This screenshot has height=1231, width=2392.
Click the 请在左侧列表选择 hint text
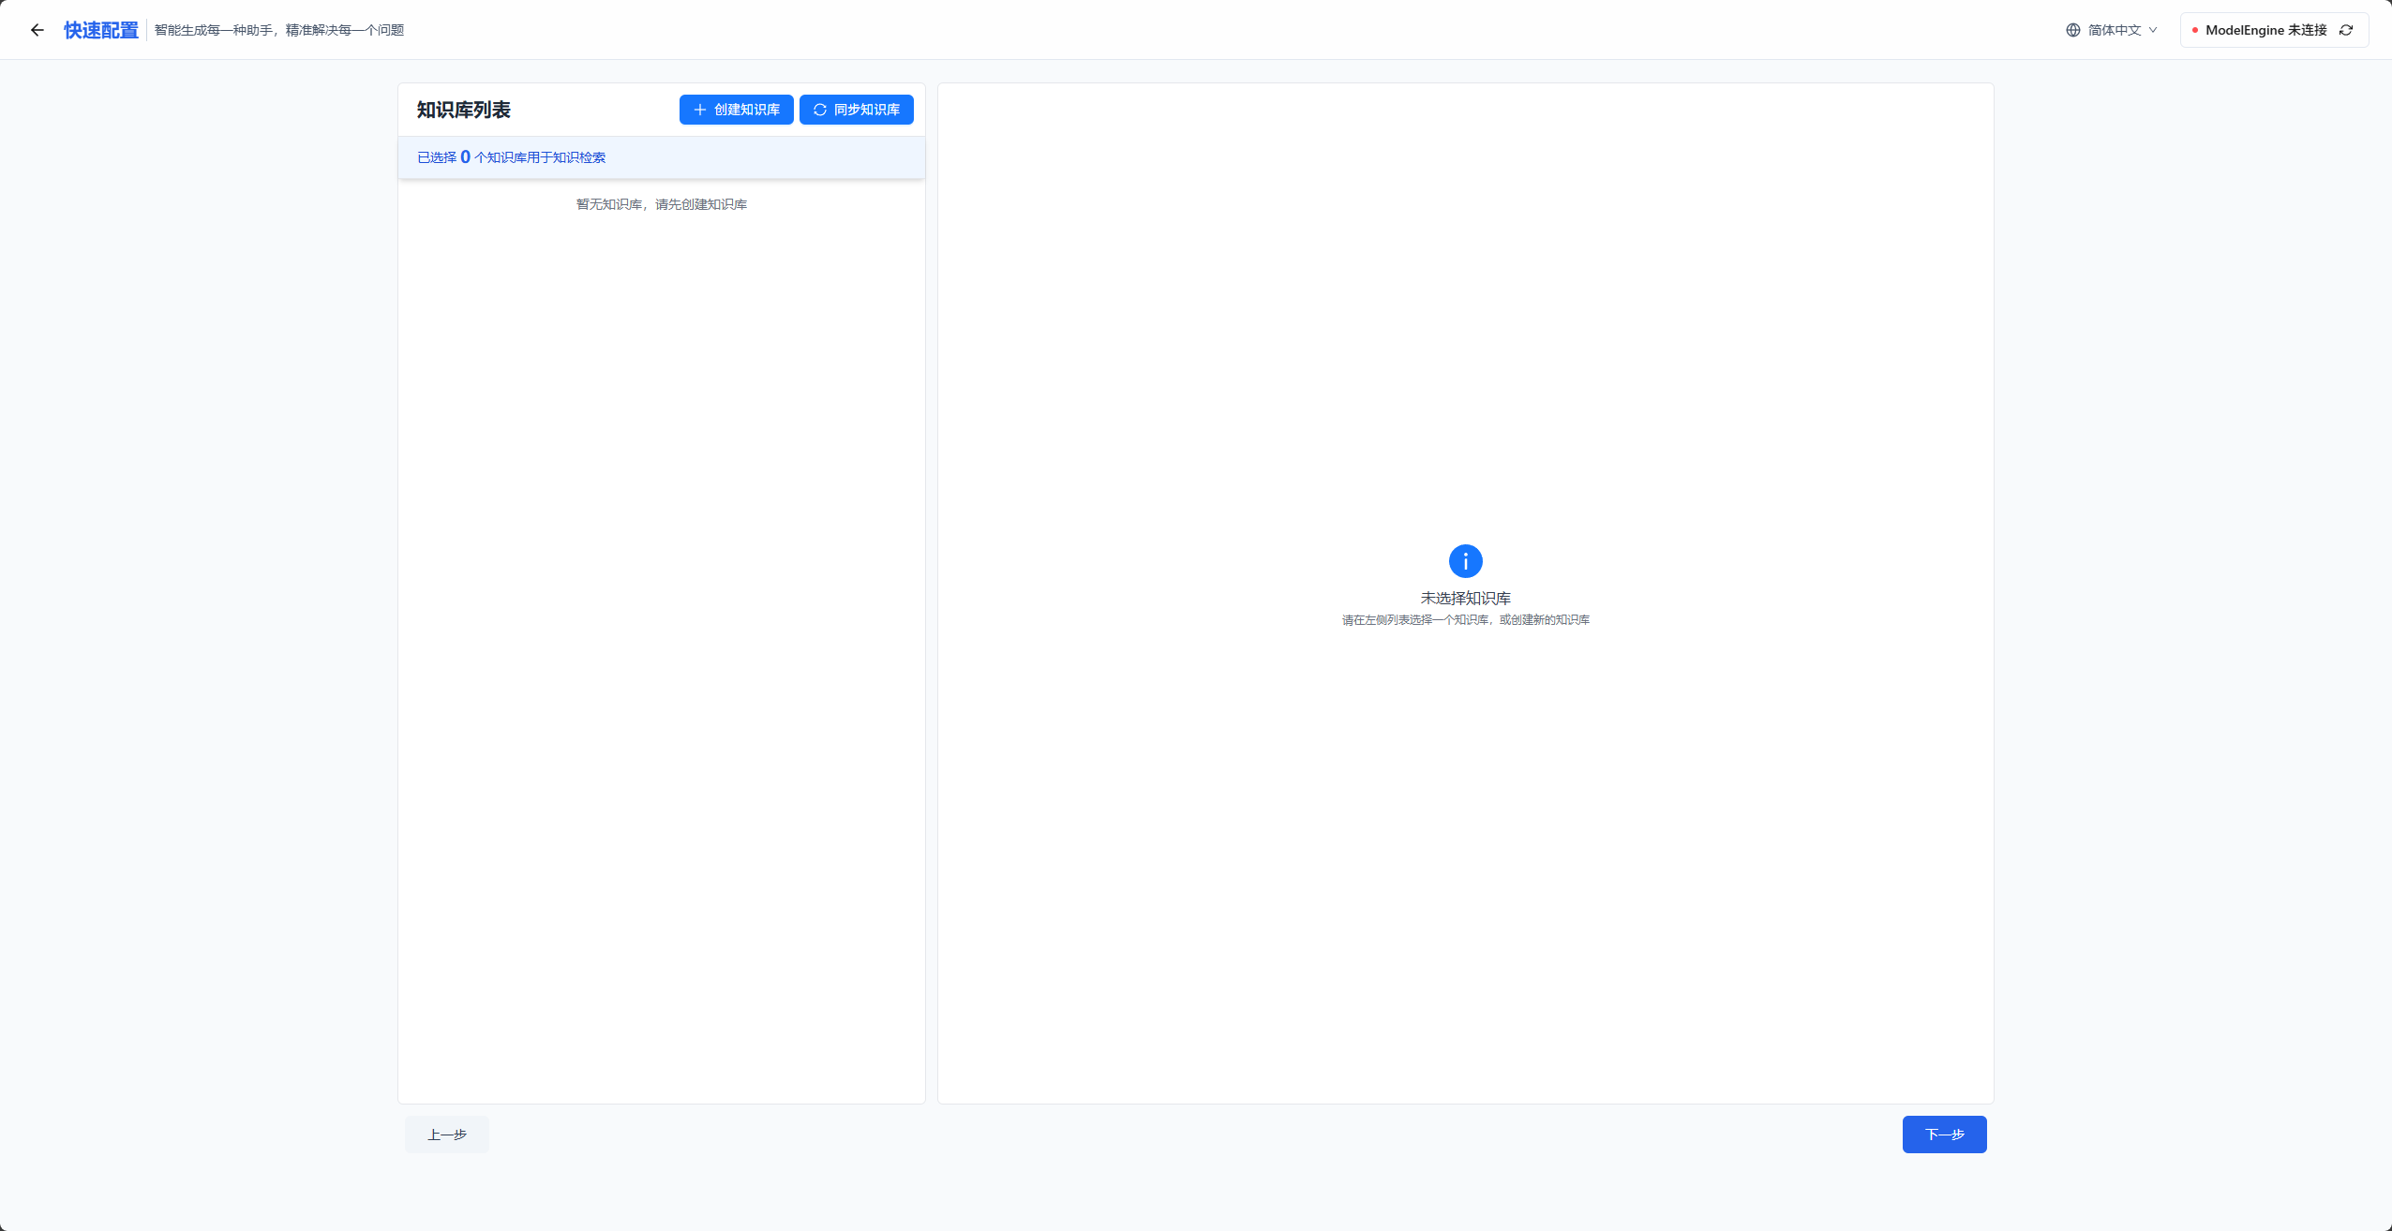[1465, 620]
